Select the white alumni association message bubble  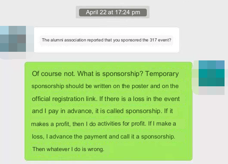click(107, 40)
